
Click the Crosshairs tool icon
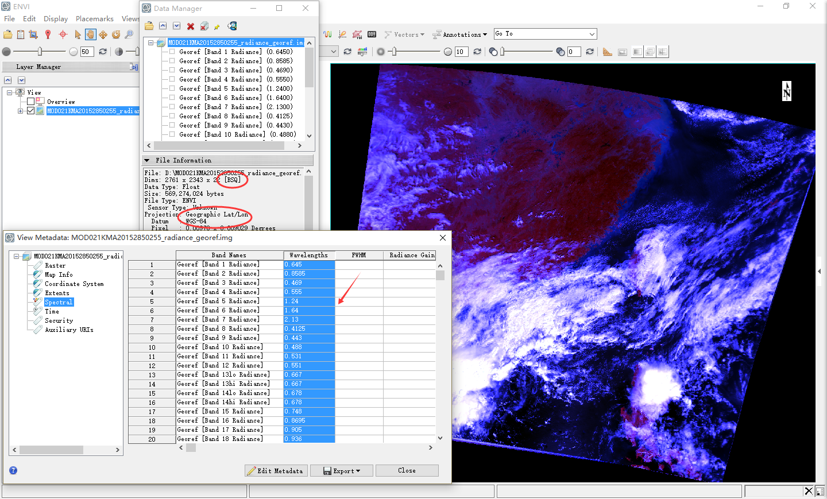coord(63,34)
